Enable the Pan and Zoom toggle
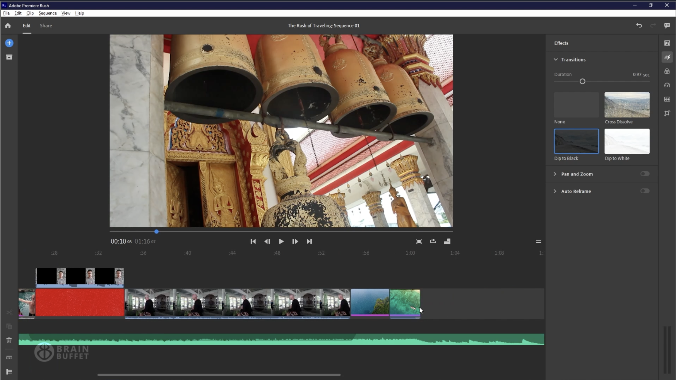This screenshot has height=380, width=676. [645, 174]
